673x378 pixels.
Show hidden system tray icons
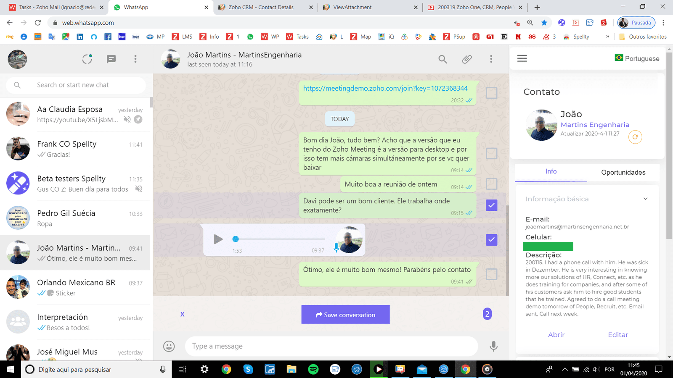(565, 369)
